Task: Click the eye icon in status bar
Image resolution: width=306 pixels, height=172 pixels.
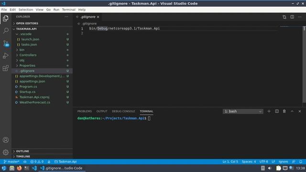Action: pyautogui.click(x=25, y=161)
